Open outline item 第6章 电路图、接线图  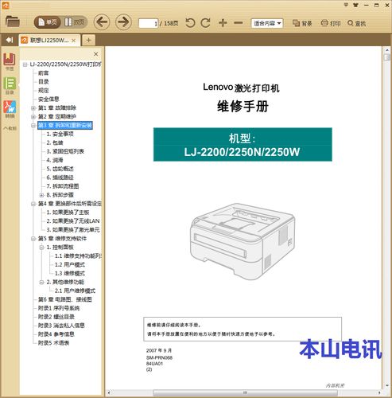(65, 299)
